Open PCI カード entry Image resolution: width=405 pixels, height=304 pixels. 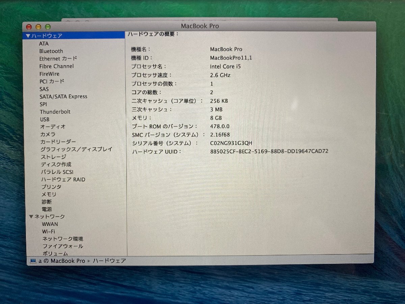[52, 81]
